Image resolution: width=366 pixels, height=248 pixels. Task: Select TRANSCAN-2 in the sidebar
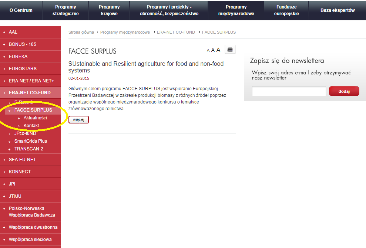29,149
